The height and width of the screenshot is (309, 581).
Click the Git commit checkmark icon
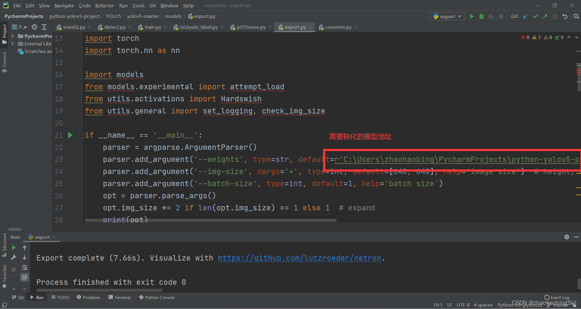point(535,16)
